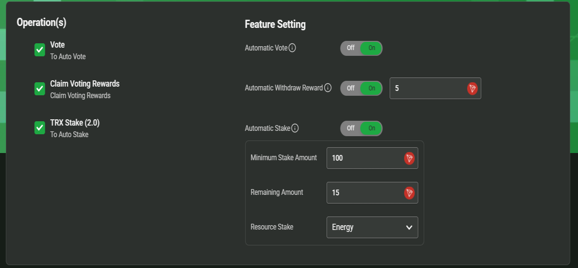Uncheck the Vote operation checkbox
578x268 pixels.
pyautogui.click(x=40, y=50)
